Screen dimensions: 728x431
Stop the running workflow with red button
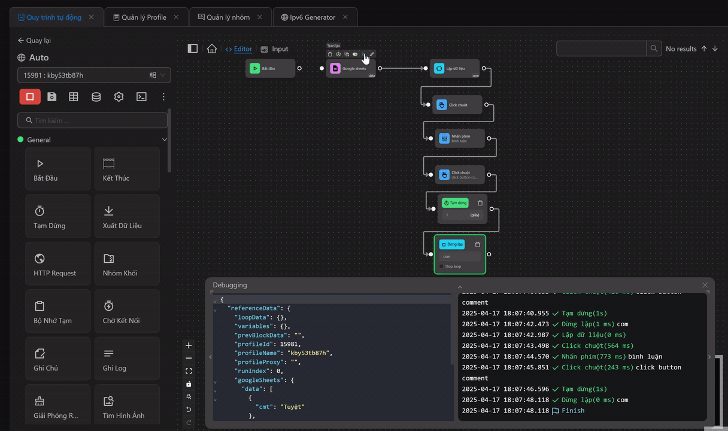coord(30,97)
